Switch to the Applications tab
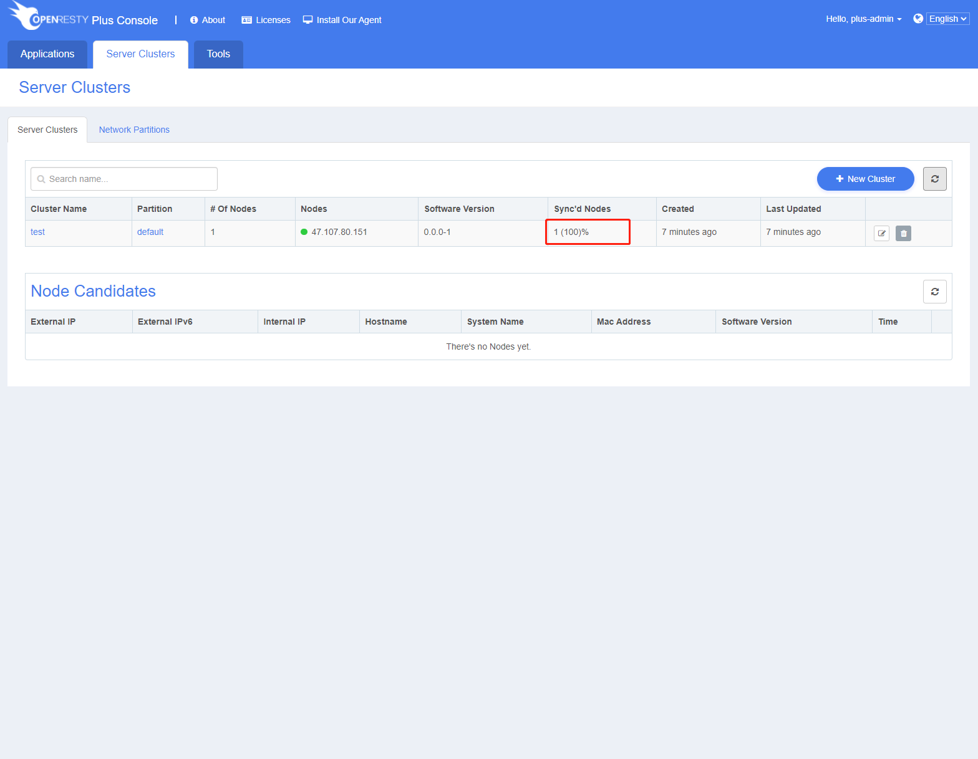The image size is (978, 759). click(47, 54)
